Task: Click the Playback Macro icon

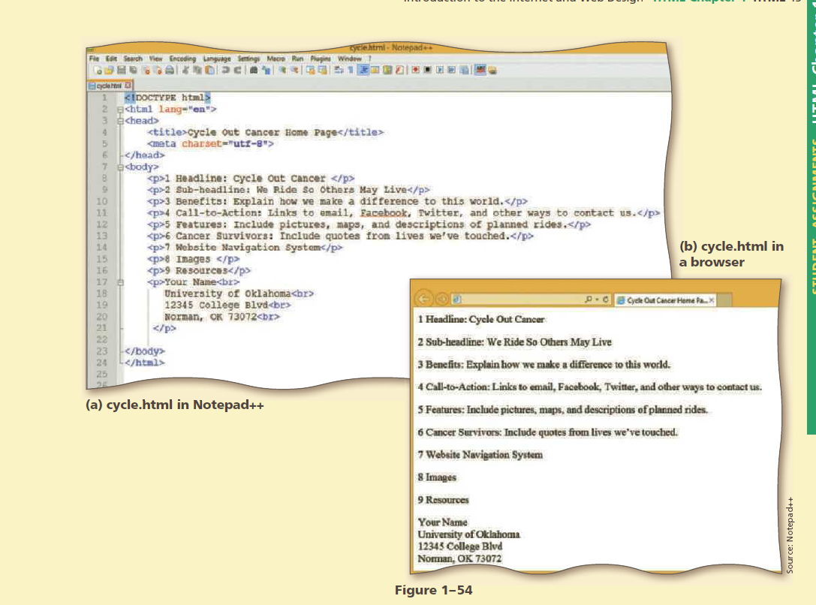Action: pos(440,70)
